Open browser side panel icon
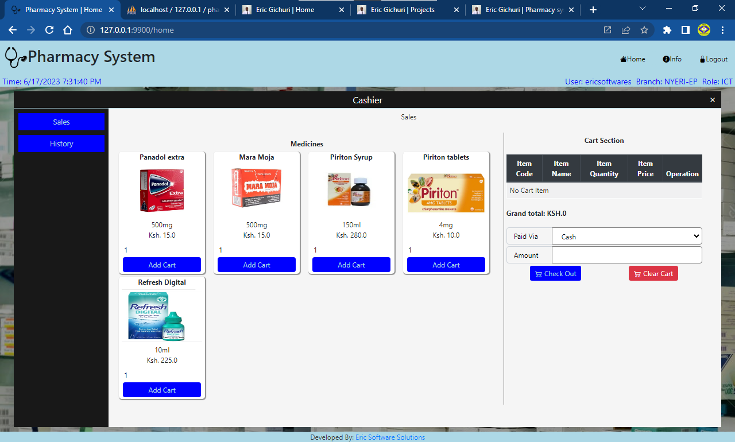Image resolution: width=735 pixels, height=442 pixels. (x=686, y=30)
